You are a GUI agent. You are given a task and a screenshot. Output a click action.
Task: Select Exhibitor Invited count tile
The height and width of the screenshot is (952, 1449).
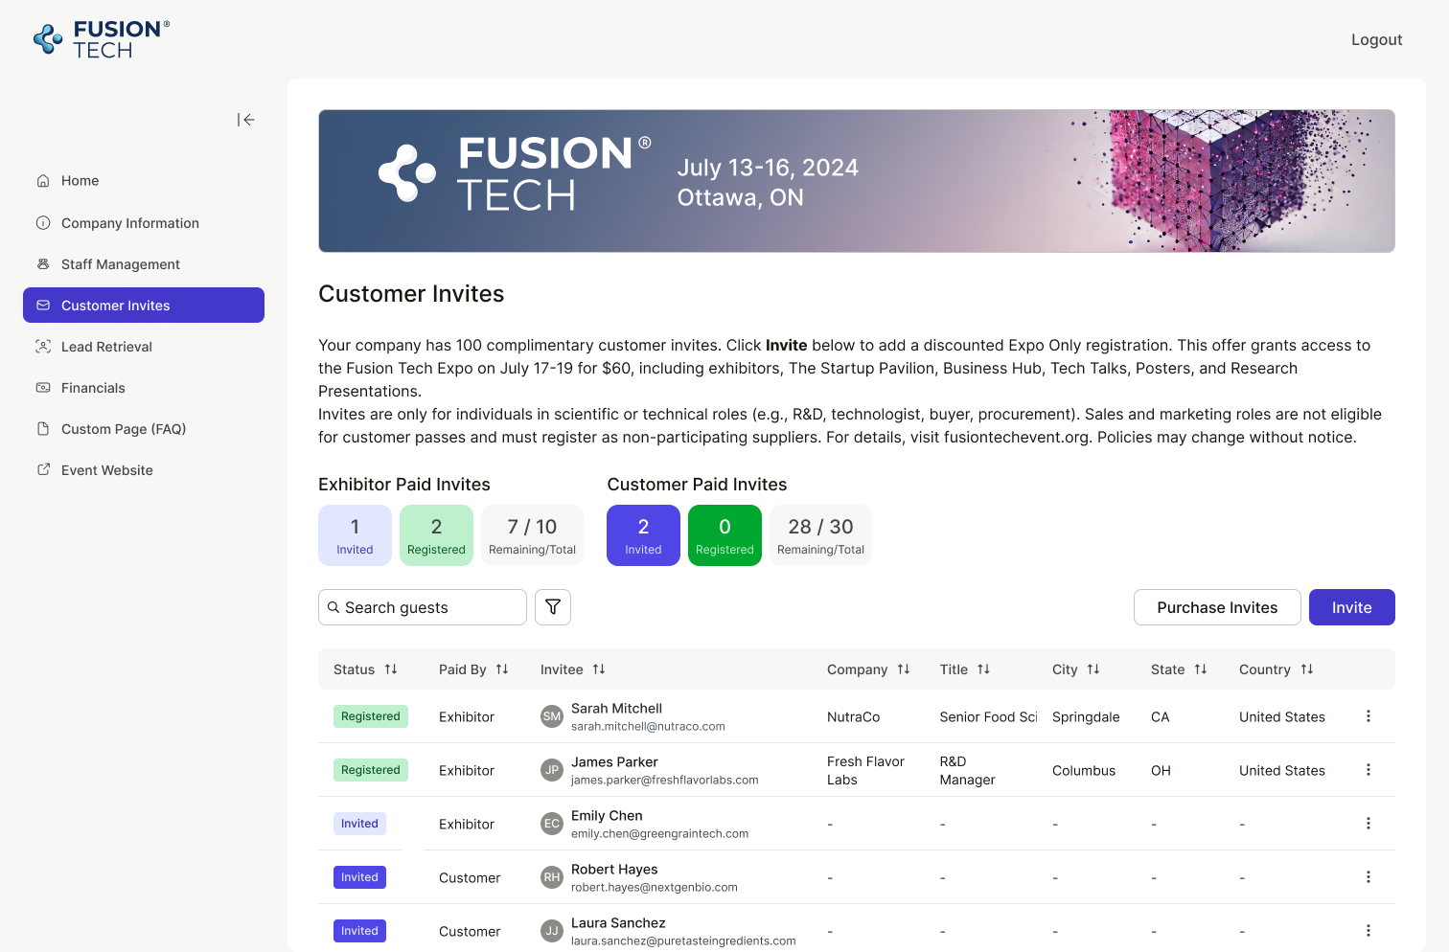pos(355,535)
